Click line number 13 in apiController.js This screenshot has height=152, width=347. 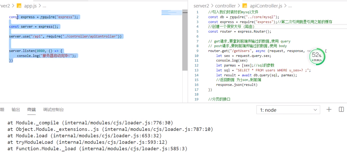tap(197, 70)
